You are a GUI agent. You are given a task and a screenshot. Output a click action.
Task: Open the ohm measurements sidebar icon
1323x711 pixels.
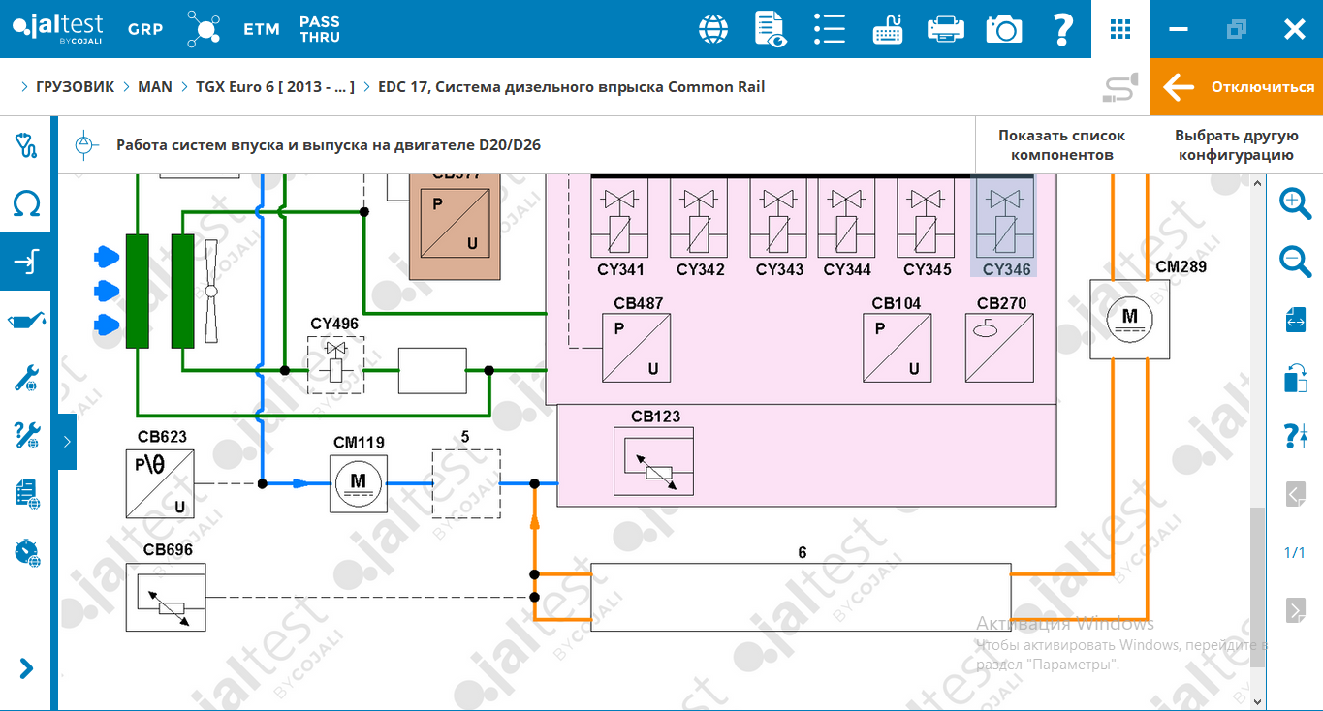(x=26, y=204)
